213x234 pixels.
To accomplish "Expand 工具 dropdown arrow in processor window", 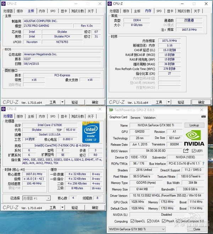I will point(62,207).
